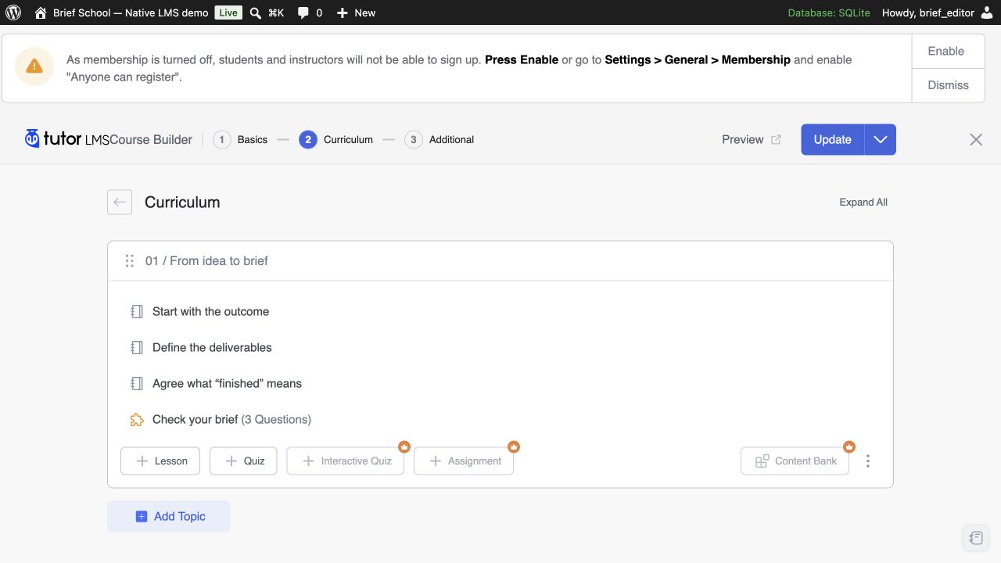Enable membership from the notice

pos(946,51)
